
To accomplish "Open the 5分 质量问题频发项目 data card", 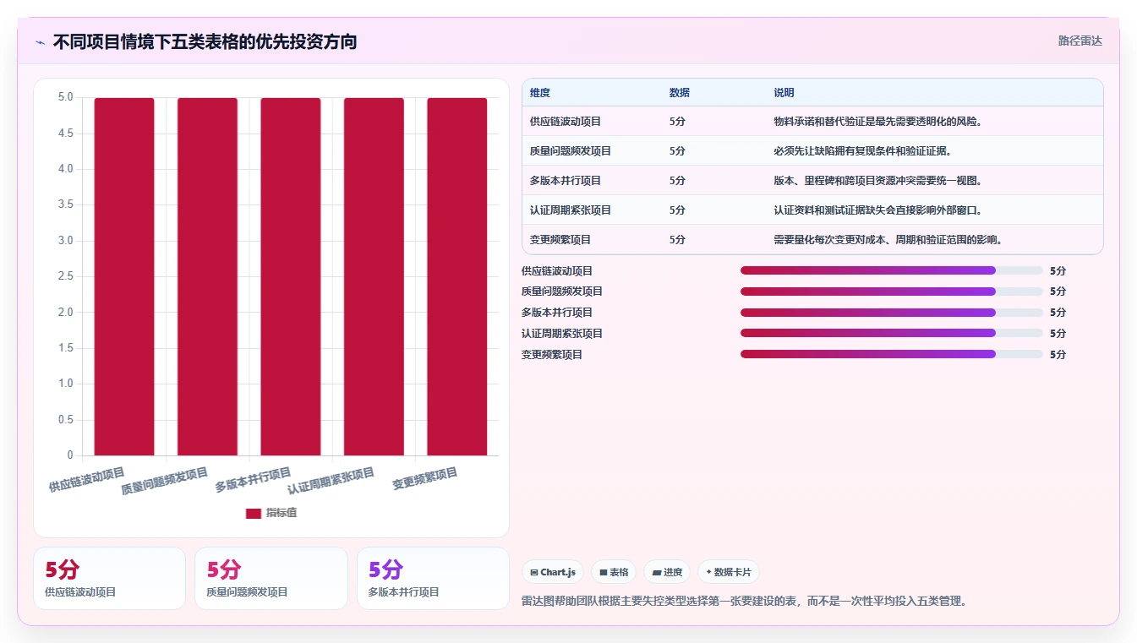I will coord(271,579).
